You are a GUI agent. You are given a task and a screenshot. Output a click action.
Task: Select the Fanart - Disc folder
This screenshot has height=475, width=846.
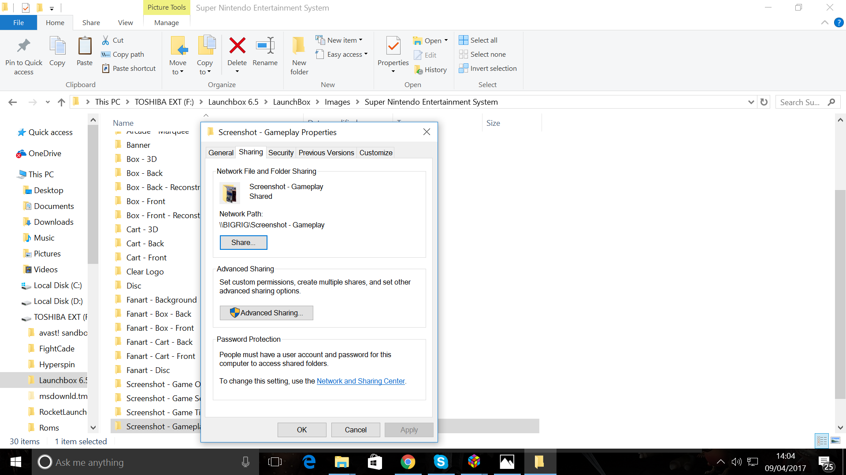tap(148, 370)
